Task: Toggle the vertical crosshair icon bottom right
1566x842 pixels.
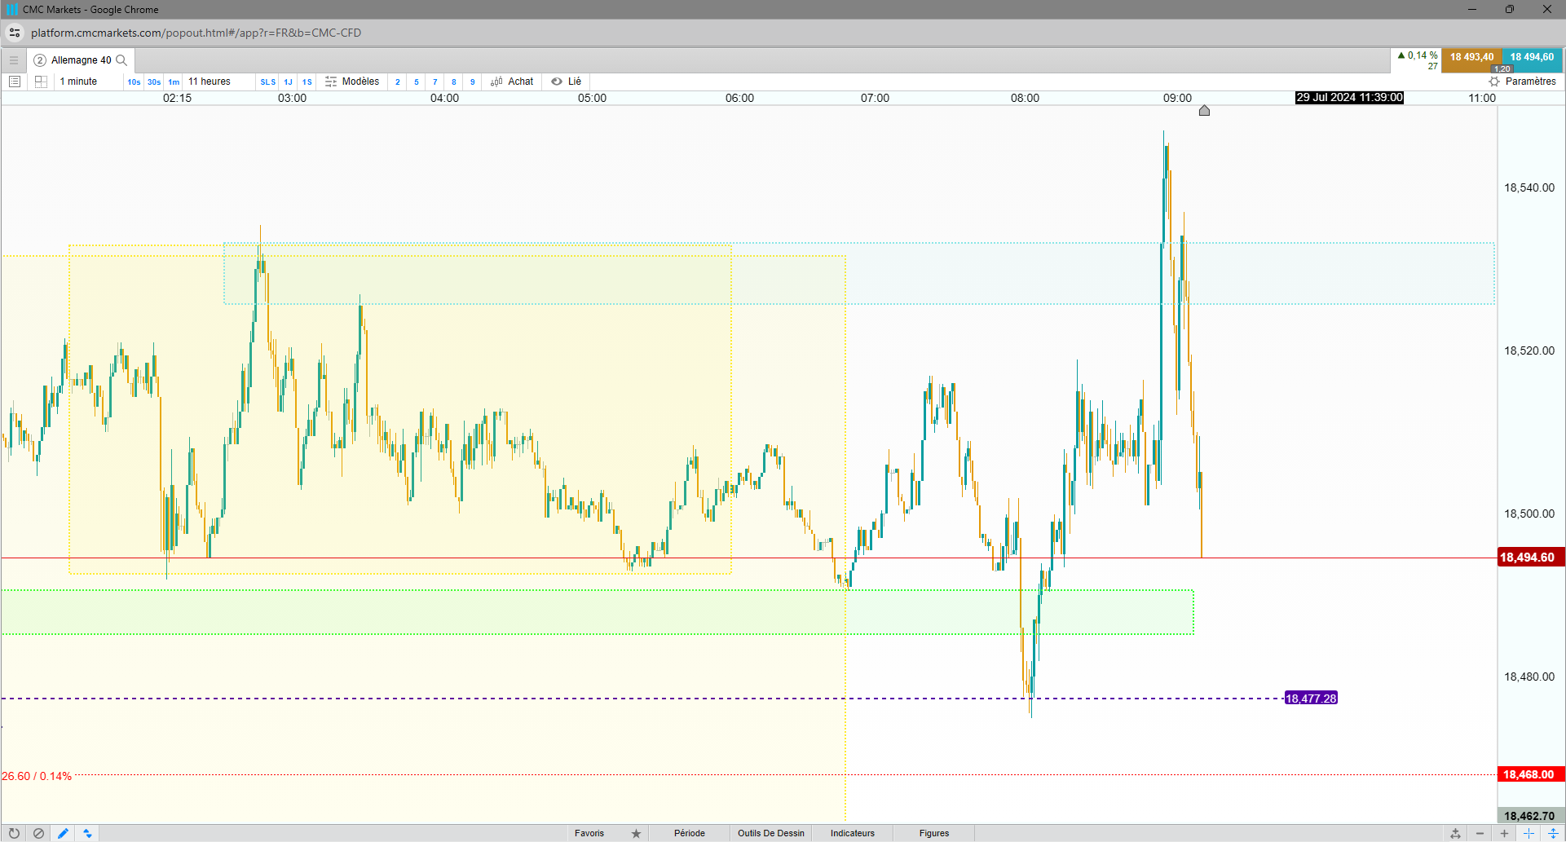Action: coord(1553,833)
